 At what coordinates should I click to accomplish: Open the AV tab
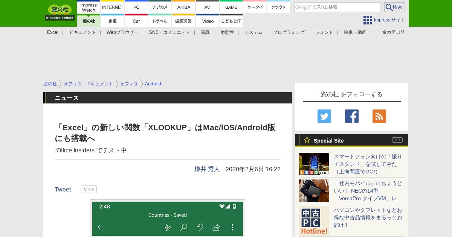tap(207, 7)
